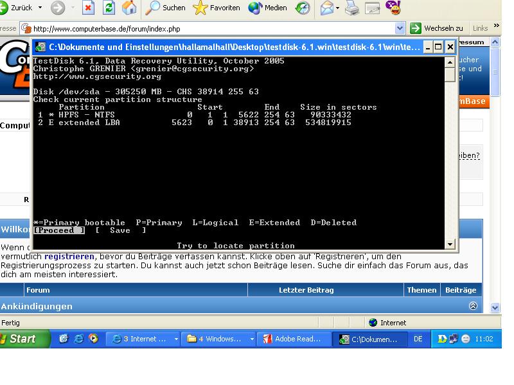Click the Letzter Beitrag column header
The width and height of the screenshot is (514, 385).
pyautogui.click(x=306, y=290)
